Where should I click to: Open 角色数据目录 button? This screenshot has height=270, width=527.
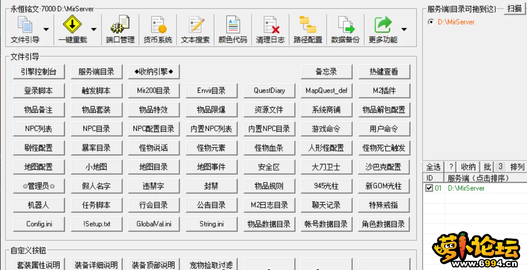point(384,224)
